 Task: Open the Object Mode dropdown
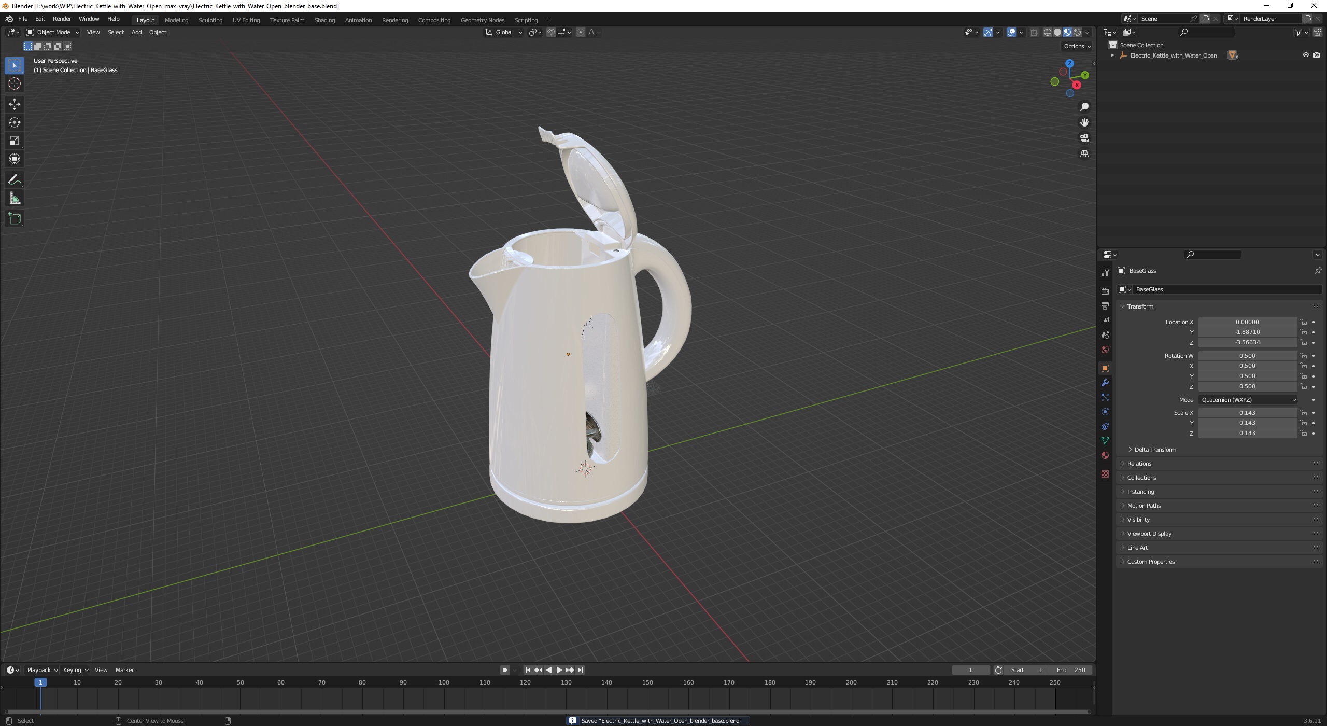[53, 32]
